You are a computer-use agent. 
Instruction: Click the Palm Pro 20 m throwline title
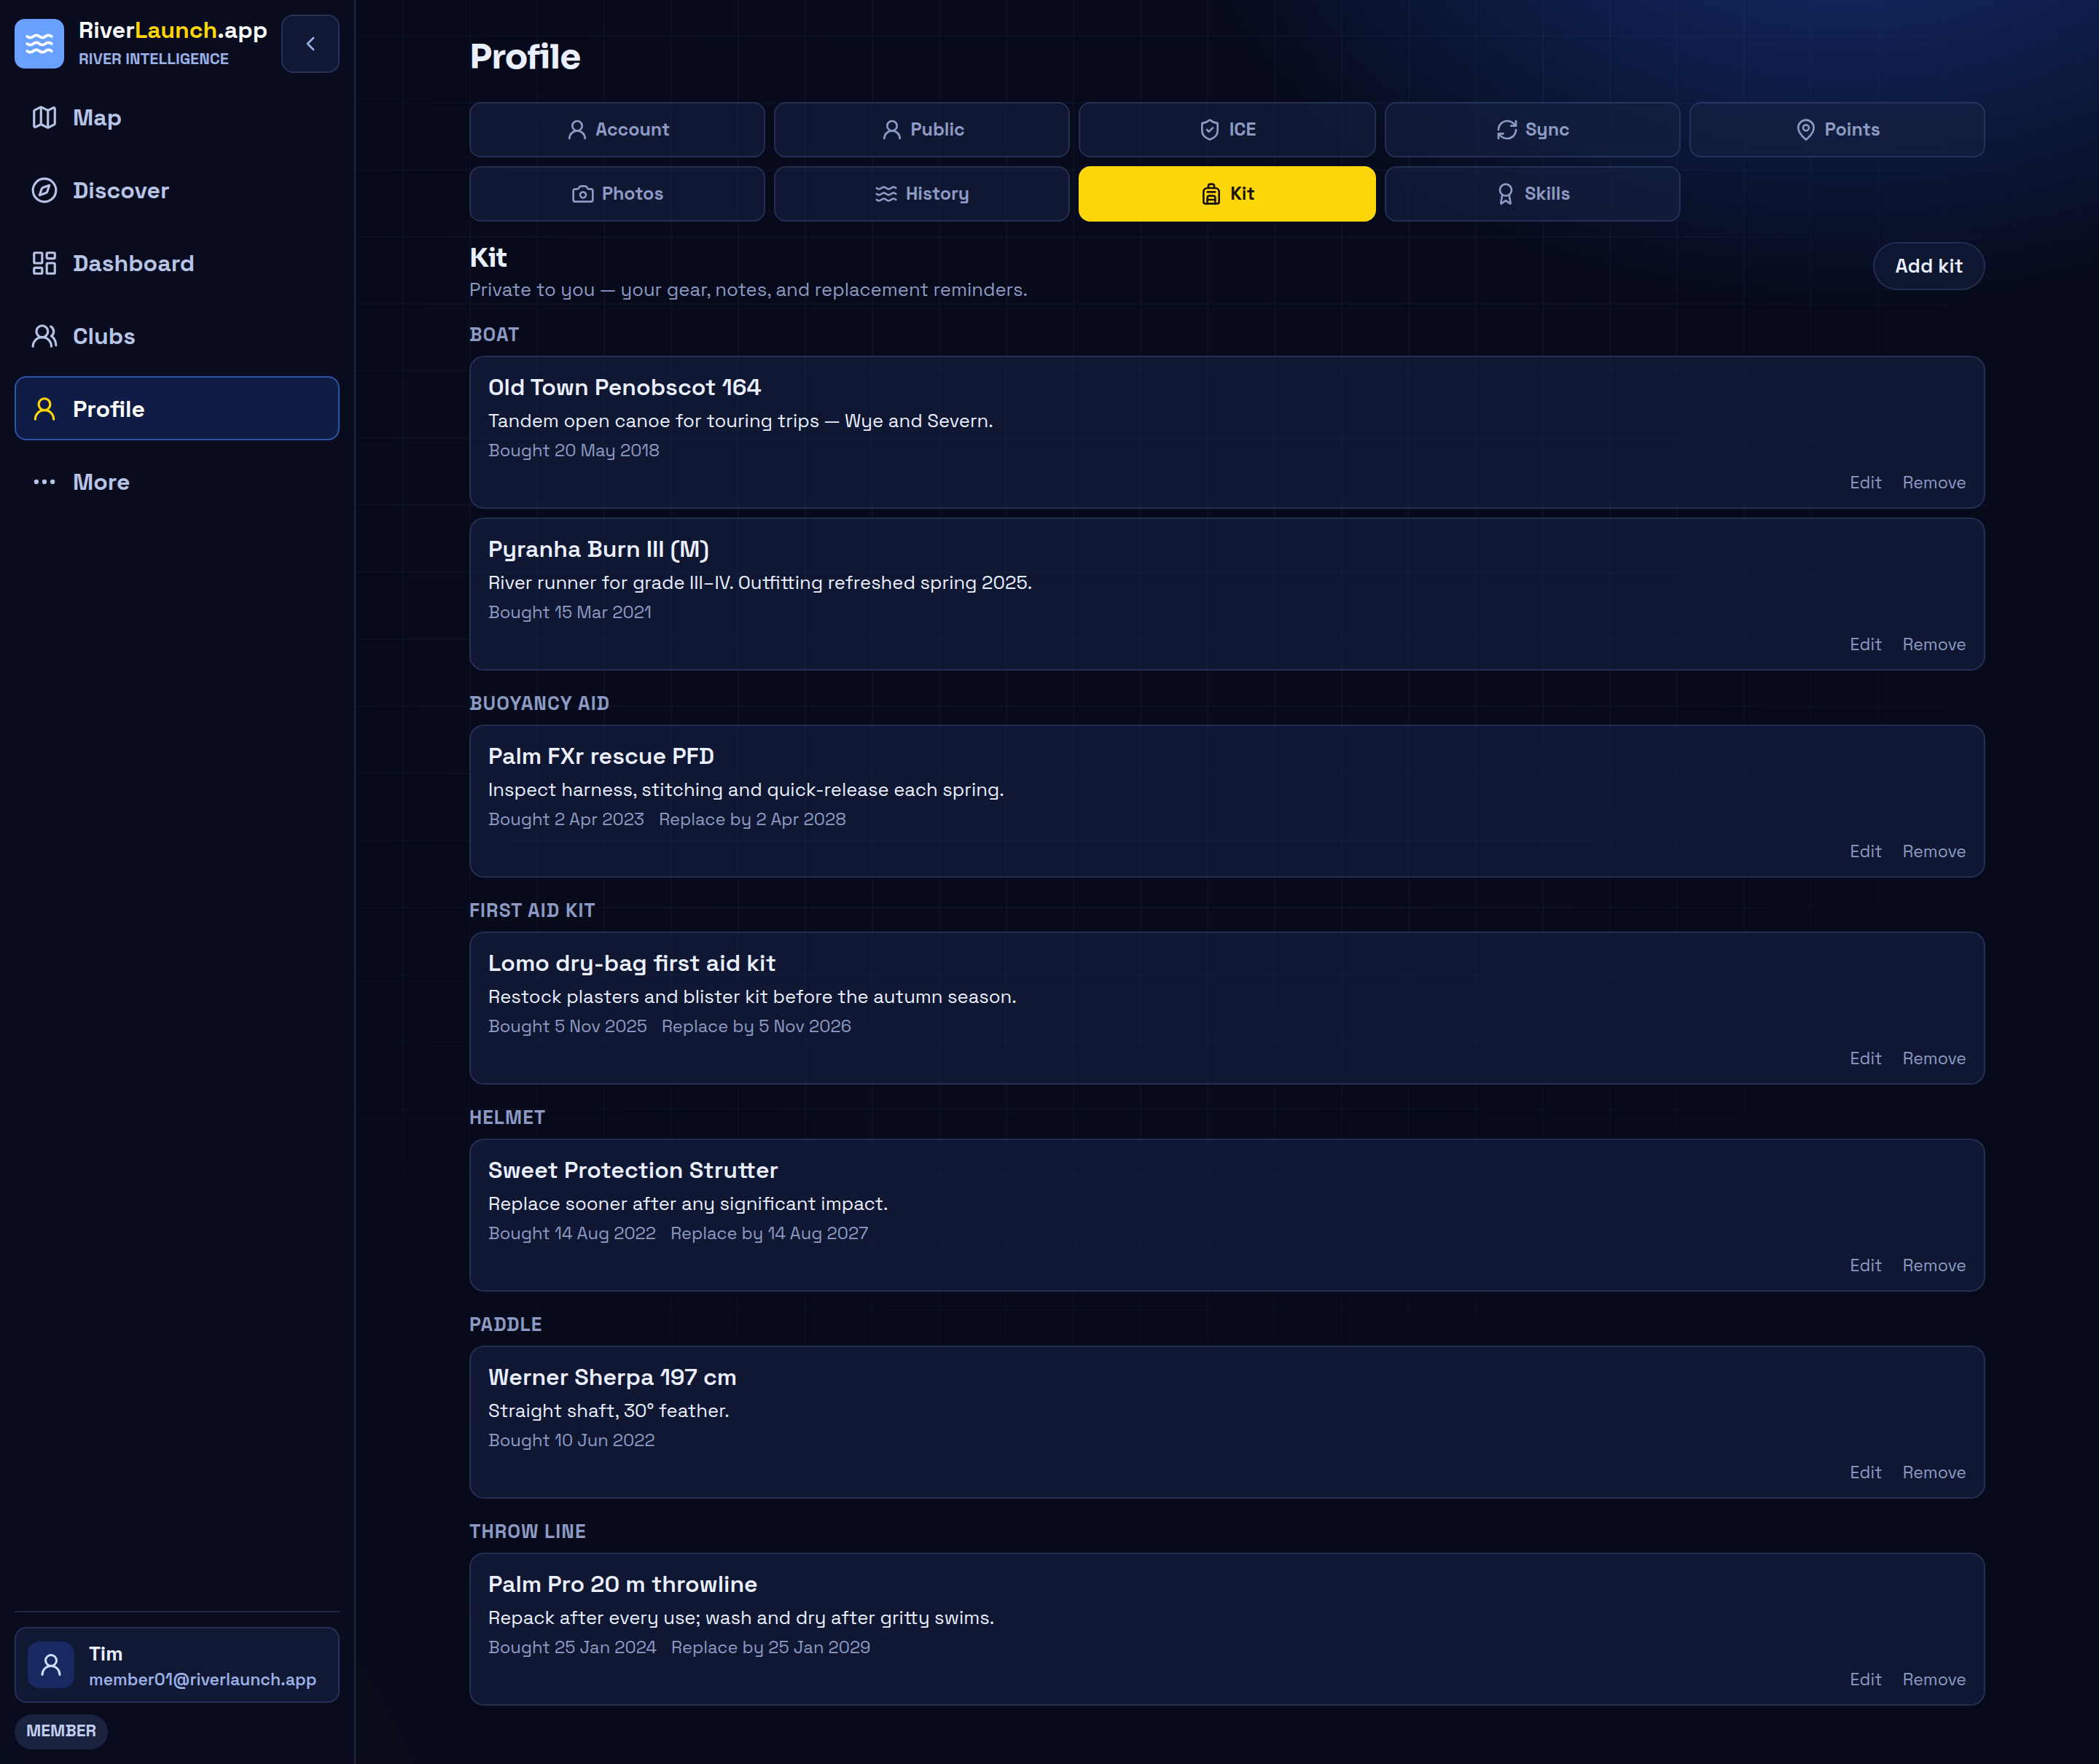[x=622, y=1585]
